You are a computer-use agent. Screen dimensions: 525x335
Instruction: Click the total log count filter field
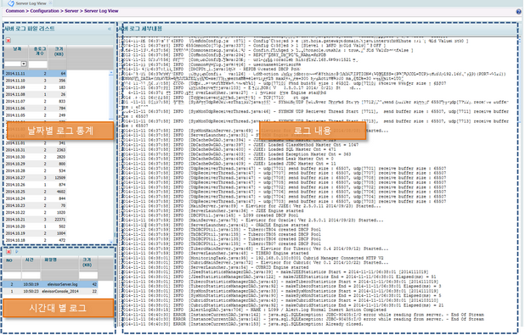tap(38, 64)
